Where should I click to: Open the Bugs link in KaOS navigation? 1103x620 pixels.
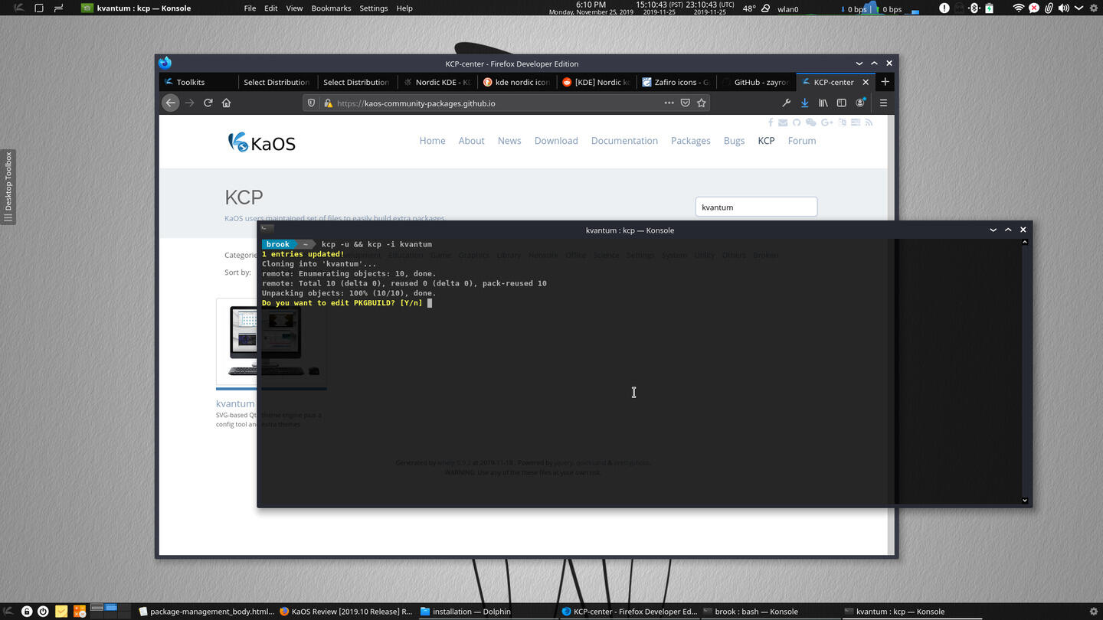tap(734, 141)
